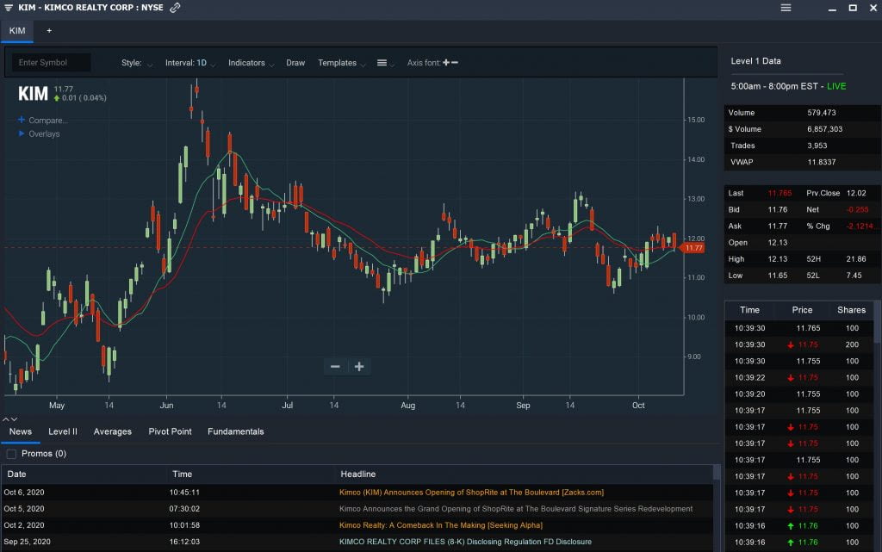This screenshot has width=882, height=552.
Task: Zoom in the chart with plus button
Action: click(x=359, y=367)
